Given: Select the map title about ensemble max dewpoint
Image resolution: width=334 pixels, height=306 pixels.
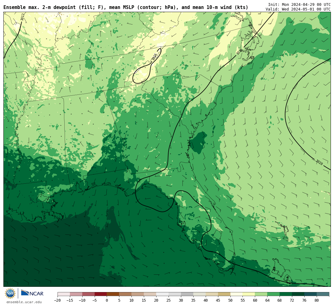Looking at the screenshot, I should tap(126, 7).
